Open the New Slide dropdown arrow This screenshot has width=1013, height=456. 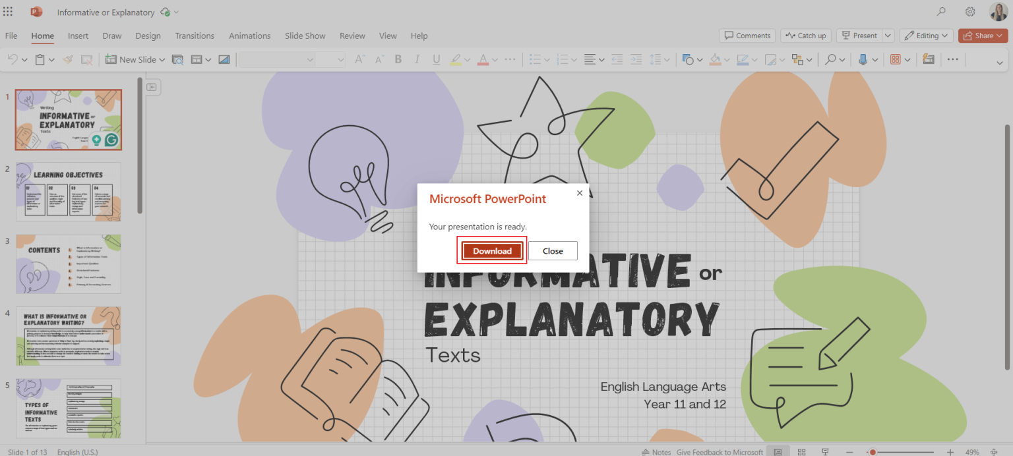[x=162, y=59]
